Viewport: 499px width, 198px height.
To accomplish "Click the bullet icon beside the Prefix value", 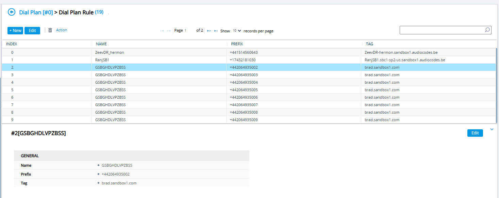I will tap(98, 174).
